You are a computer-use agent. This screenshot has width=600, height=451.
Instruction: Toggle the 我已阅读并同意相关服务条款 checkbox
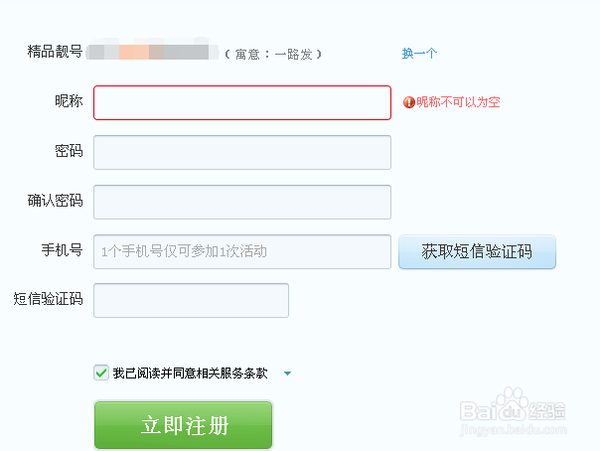click(101, 373)
